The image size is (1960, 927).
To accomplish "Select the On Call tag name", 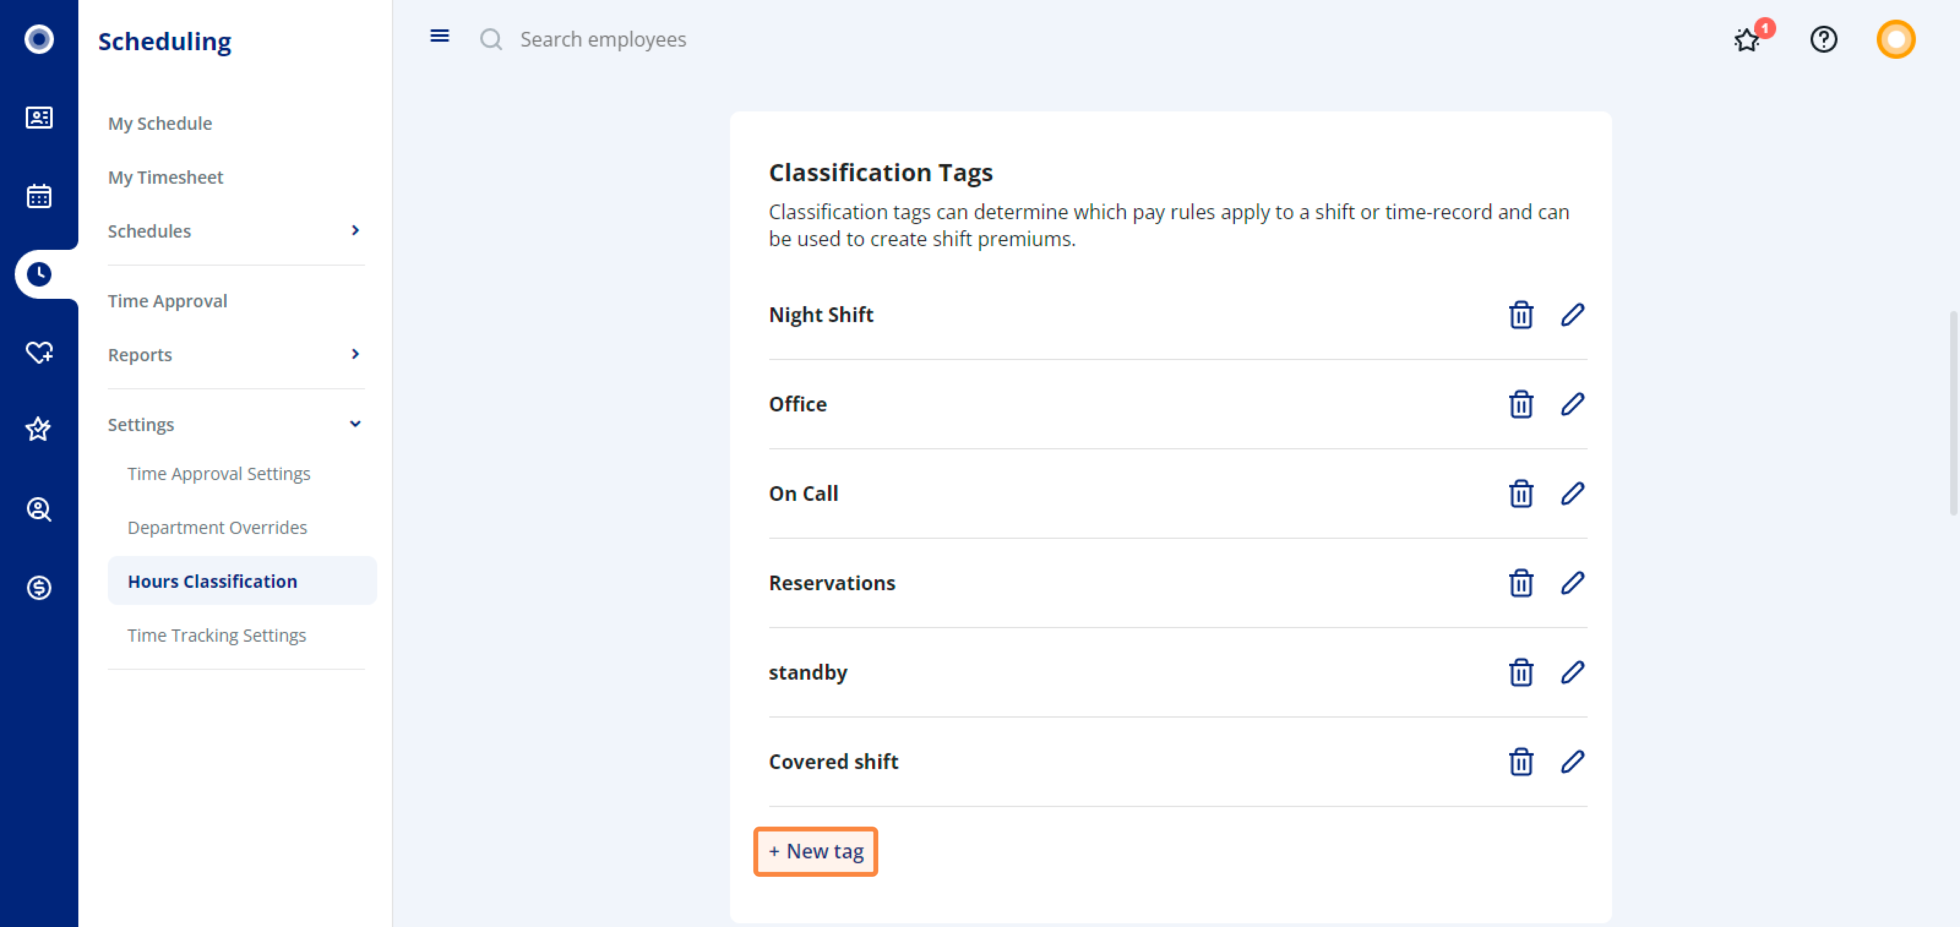I will click(804, 494).
